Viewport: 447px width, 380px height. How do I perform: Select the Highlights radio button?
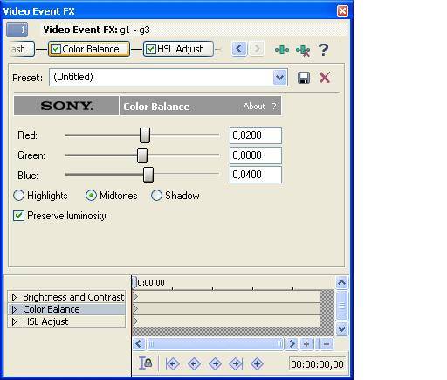coord(18,196)
